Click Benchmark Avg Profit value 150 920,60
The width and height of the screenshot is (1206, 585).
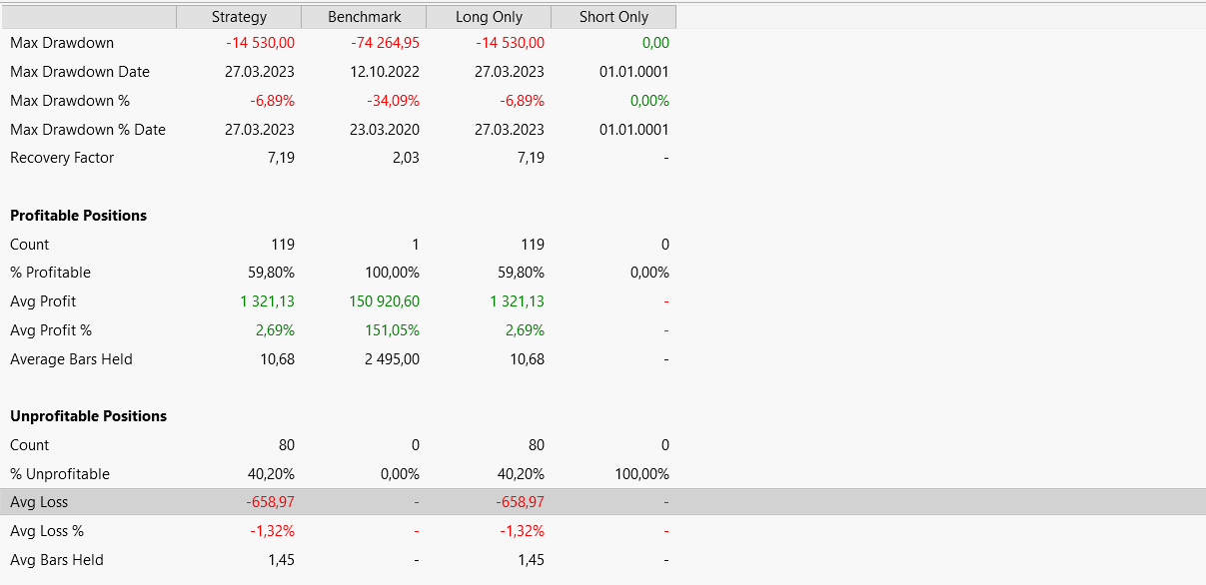(x=385, y=301)
